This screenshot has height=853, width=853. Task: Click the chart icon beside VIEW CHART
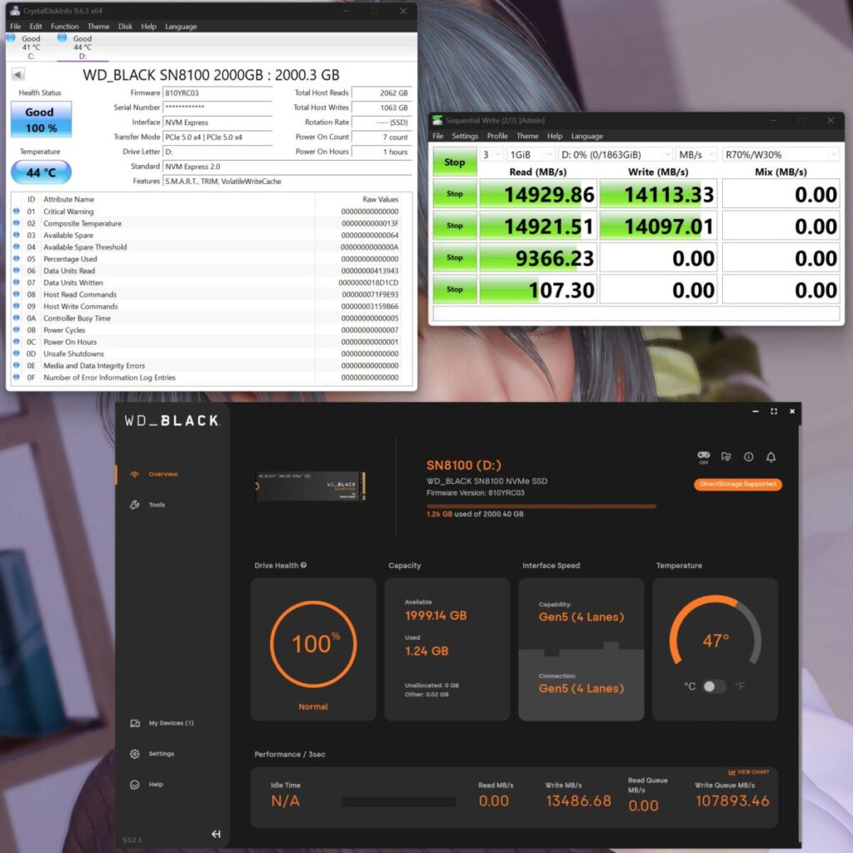tap(731, 772)
